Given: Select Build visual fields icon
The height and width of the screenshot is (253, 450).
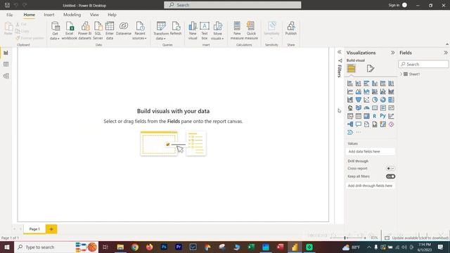Looking at the screenshot, I should (x=352, y=68).
